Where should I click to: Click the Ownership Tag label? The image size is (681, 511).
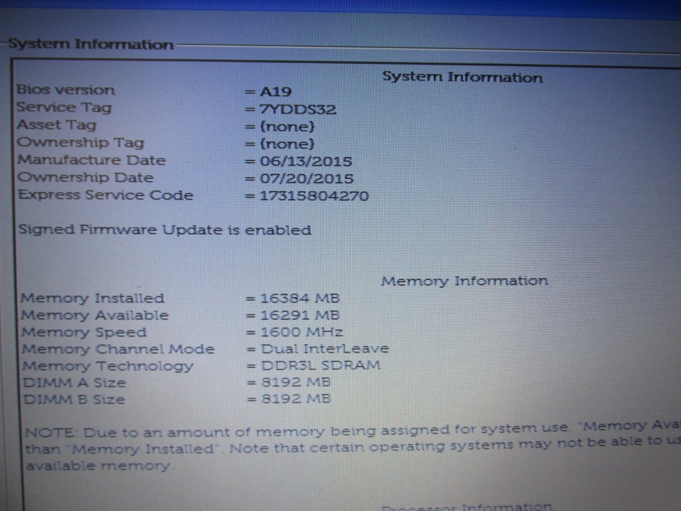pyautogui.click(x=80, y=142)
